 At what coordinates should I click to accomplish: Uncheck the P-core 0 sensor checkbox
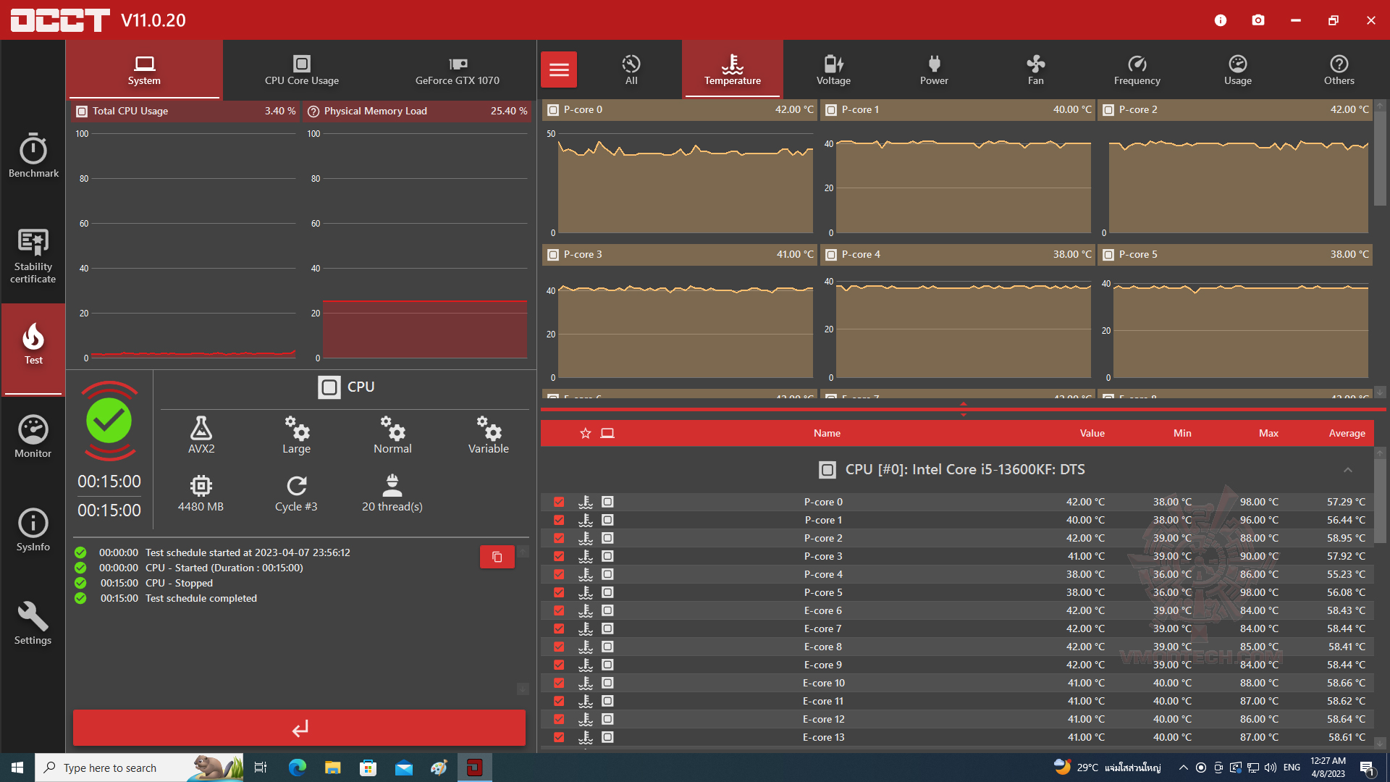click(559, 502)
